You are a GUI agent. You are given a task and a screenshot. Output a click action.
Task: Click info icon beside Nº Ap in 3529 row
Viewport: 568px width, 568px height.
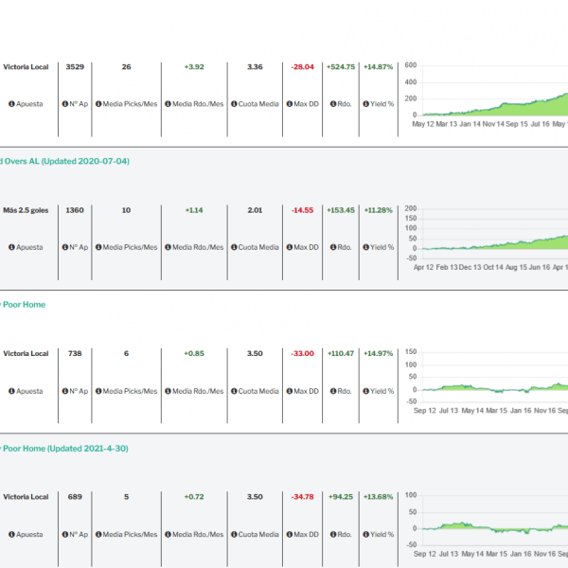65,104
